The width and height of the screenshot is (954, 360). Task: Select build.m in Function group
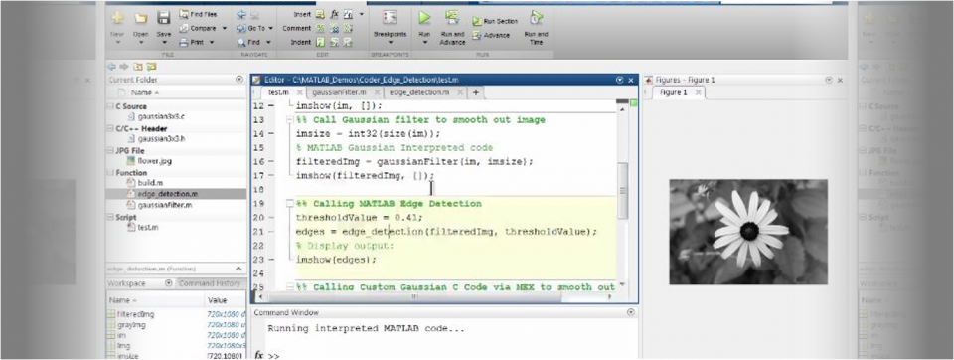145,183
